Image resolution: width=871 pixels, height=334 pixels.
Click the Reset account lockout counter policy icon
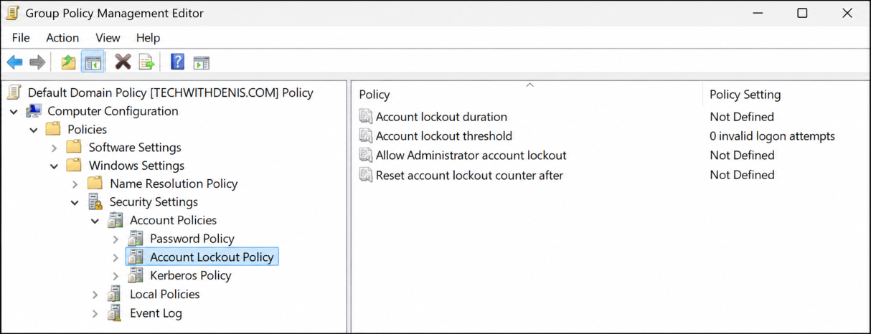pos(366,175)
